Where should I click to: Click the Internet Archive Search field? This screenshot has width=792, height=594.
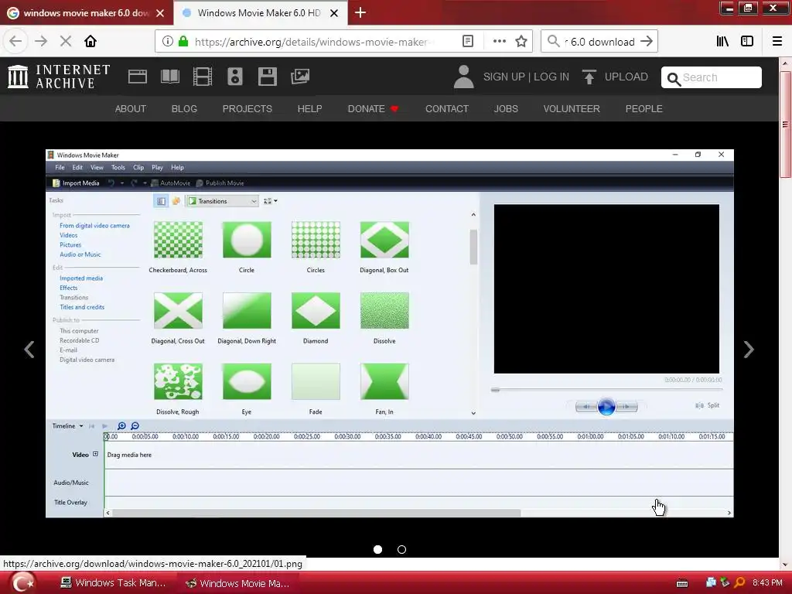(712, 77)
